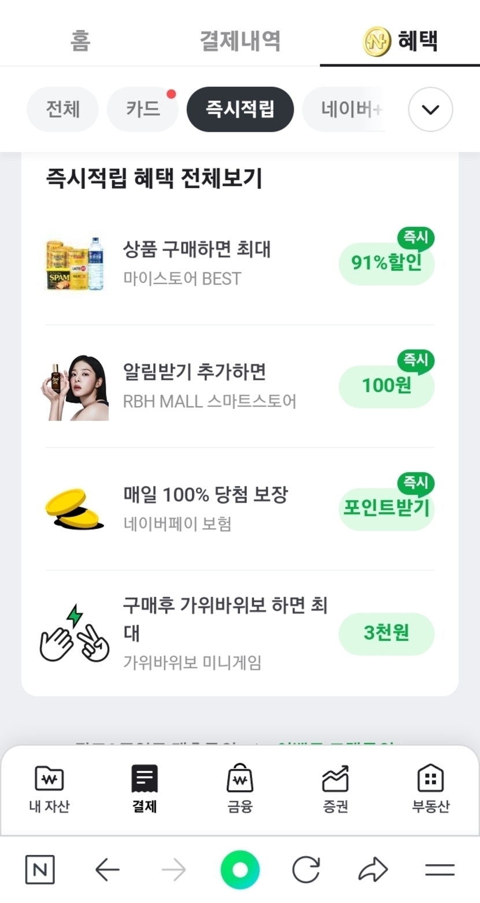Select the 네이버+ filter chip
480x903 pixels.
click(x=347, y=109)
